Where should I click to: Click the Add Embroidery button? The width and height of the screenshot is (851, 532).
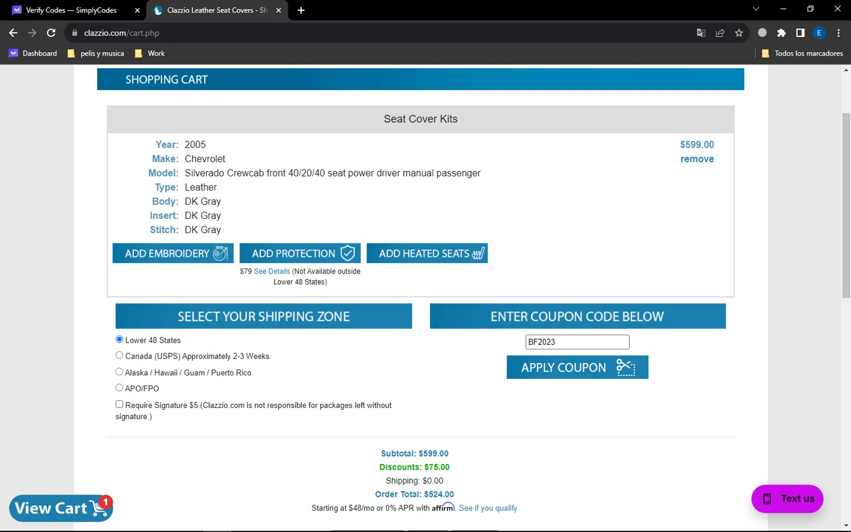173,254
